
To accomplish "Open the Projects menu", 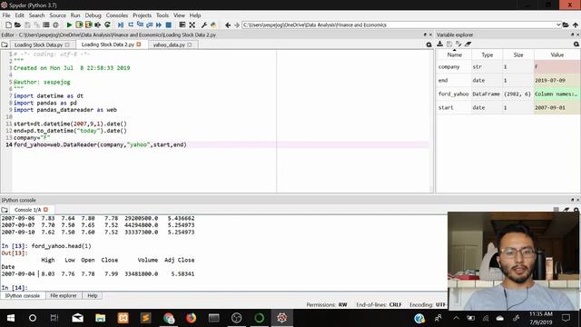I will click(142, 15).
